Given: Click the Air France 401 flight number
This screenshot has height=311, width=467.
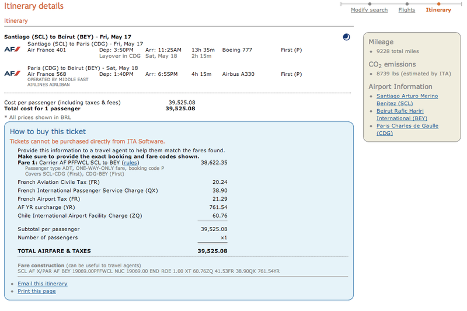Looking at the screenshot, I should 47,50.
